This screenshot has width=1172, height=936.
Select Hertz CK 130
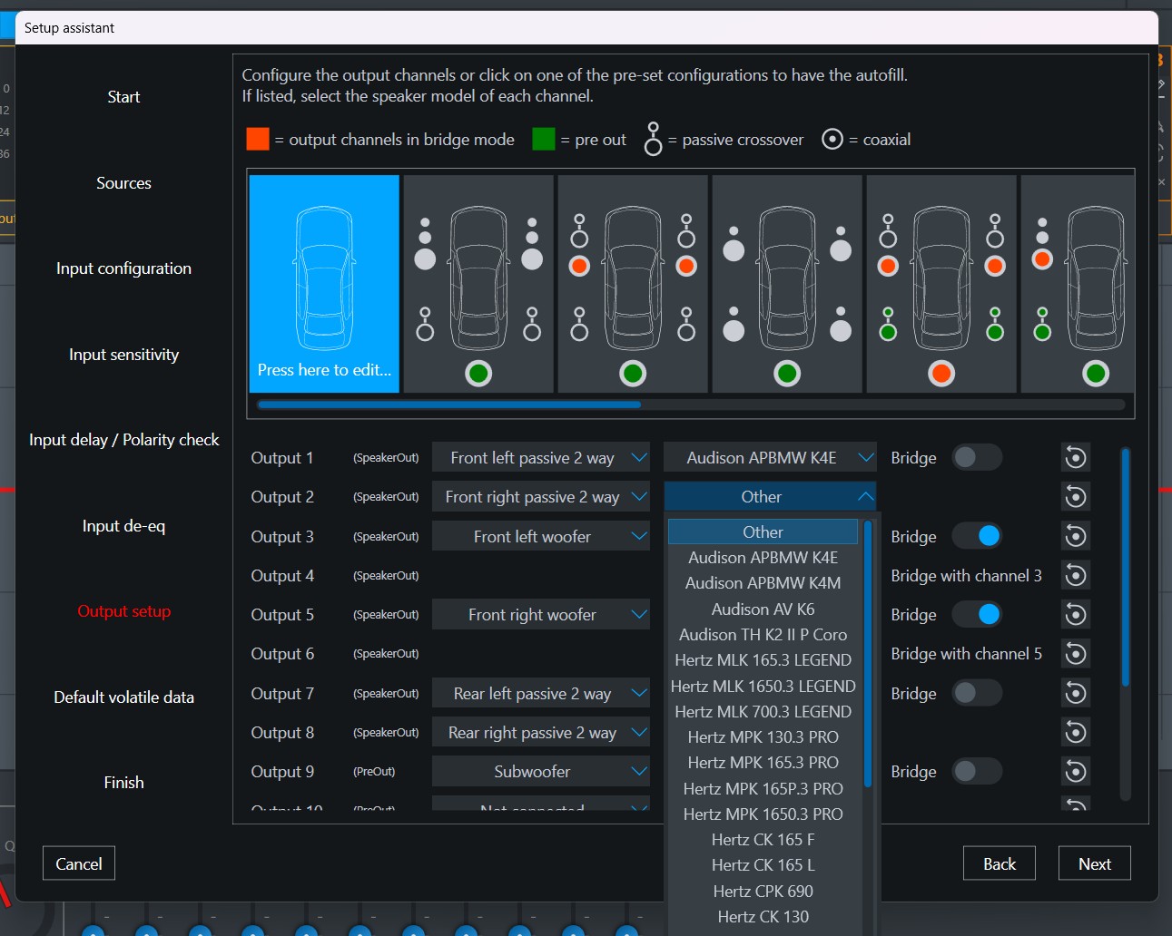pos(763,916)
